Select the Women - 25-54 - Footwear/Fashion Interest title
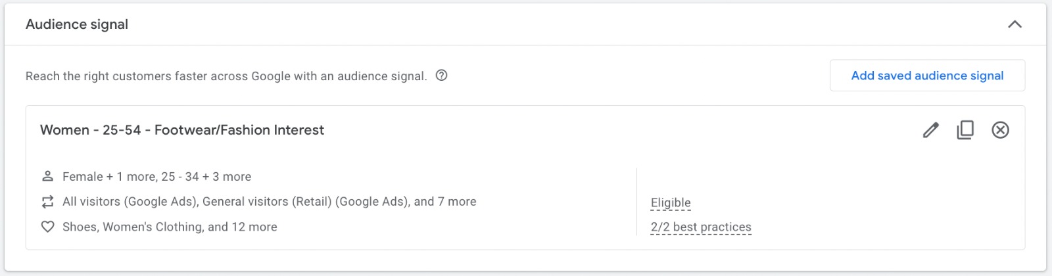Screen dimensions: 1052x276 [x=182, y=130]
